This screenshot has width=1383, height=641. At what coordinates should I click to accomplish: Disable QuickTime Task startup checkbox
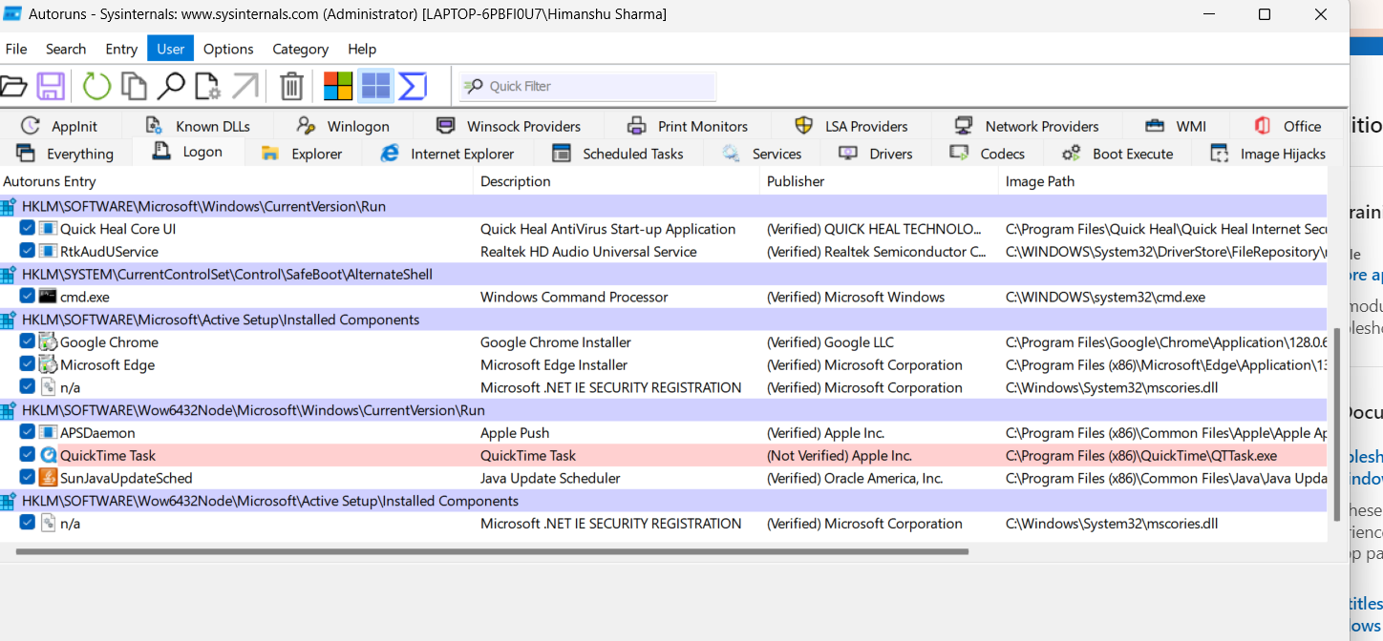[27, 455]
